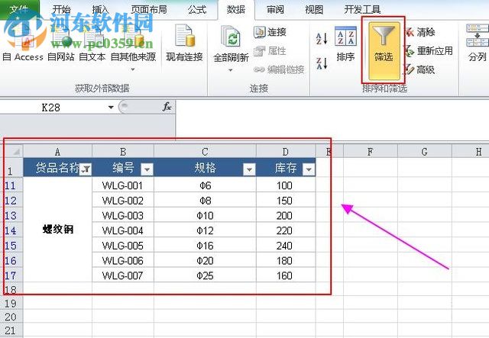
Task: Open the 库存 filter dropdown
Action: (x=309, y=169)
